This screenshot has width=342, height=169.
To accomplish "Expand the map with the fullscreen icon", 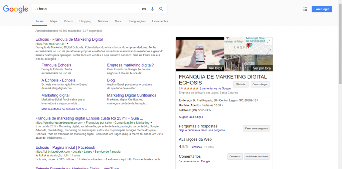I will pos(269,42).
